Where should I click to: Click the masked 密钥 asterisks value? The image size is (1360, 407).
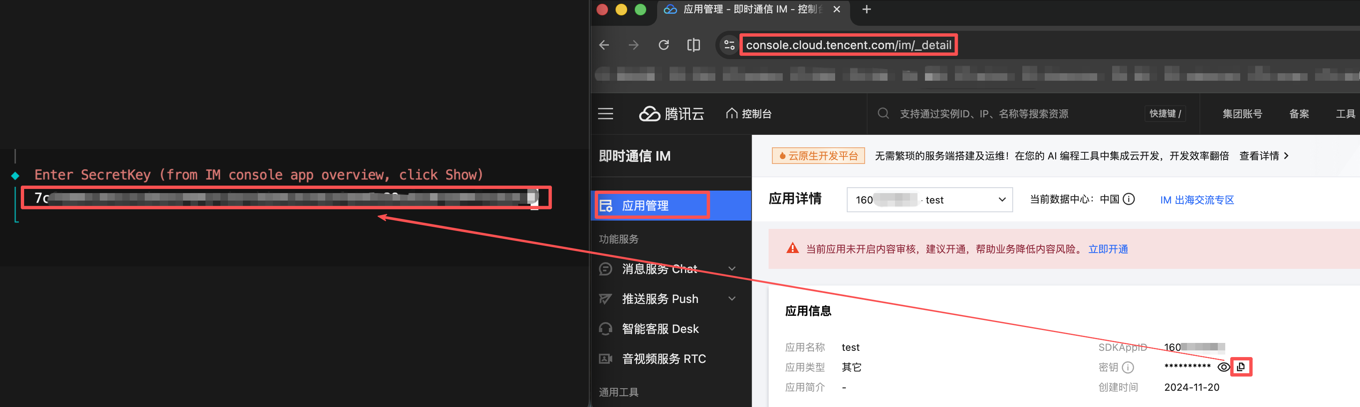(1187, 366)
